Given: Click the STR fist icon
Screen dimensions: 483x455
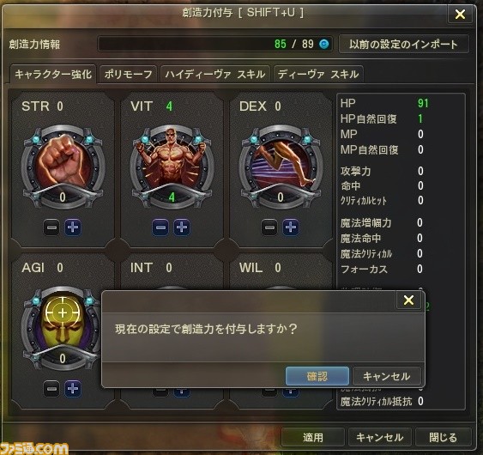Looking at the screenshot, I should pyautogui.click(x=63, y=163).
